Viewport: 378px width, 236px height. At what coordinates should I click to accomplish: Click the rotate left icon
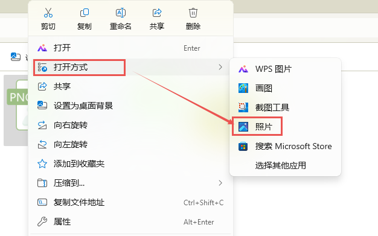click(42, 144)
